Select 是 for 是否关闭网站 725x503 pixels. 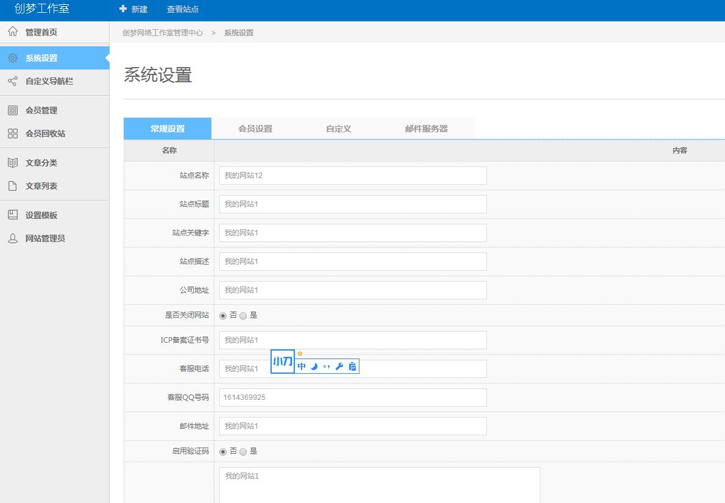(243, 316)
